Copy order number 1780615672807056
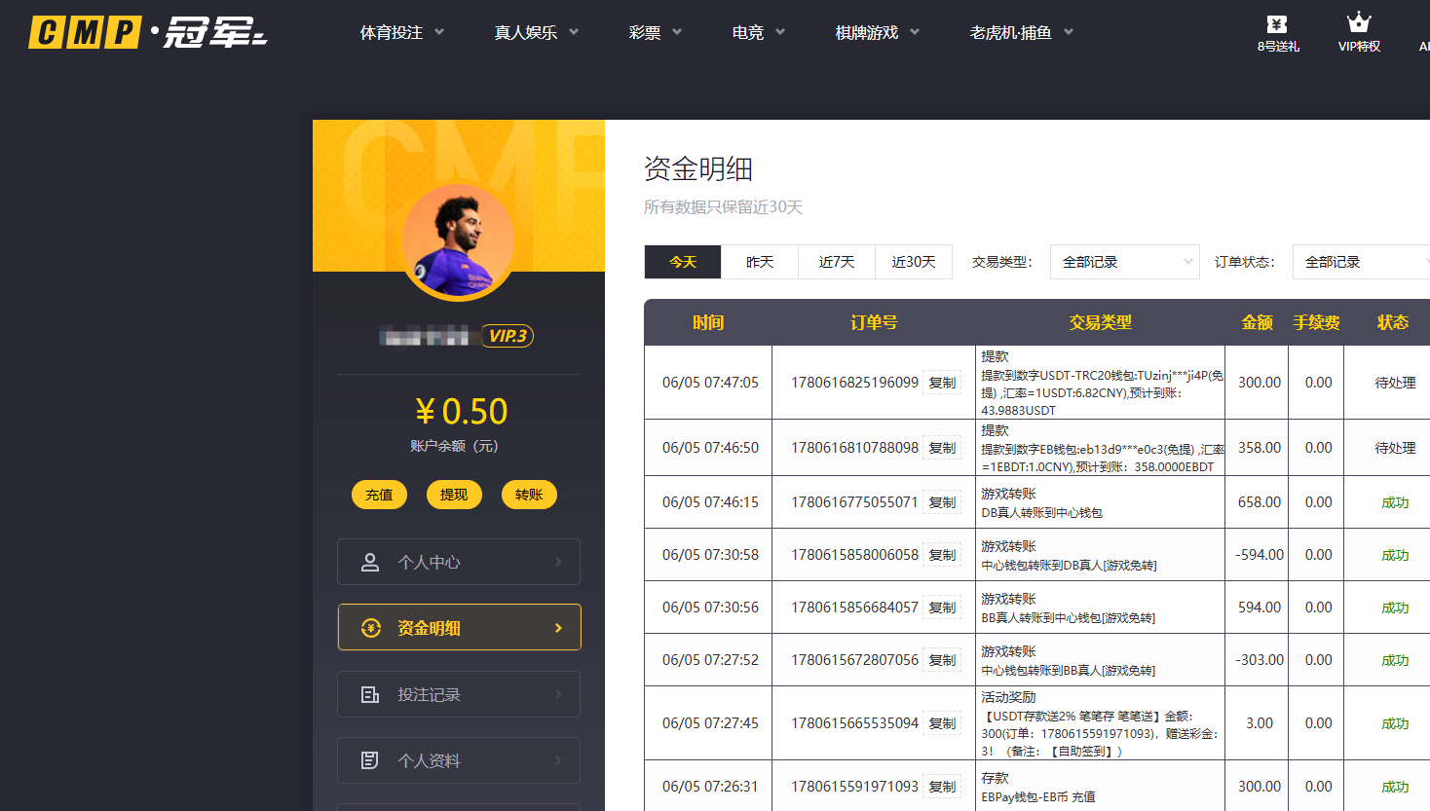 click(x=942, y=660)
